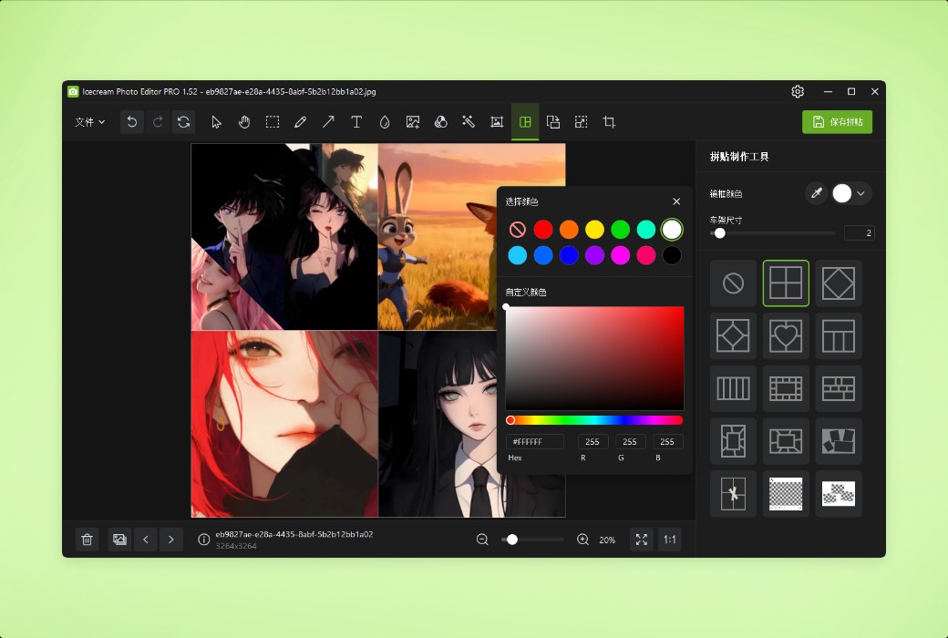Go to next image with right arrow
Image resolution: width=948 pixels, height=638 pixels.
[x=171, y=540]
